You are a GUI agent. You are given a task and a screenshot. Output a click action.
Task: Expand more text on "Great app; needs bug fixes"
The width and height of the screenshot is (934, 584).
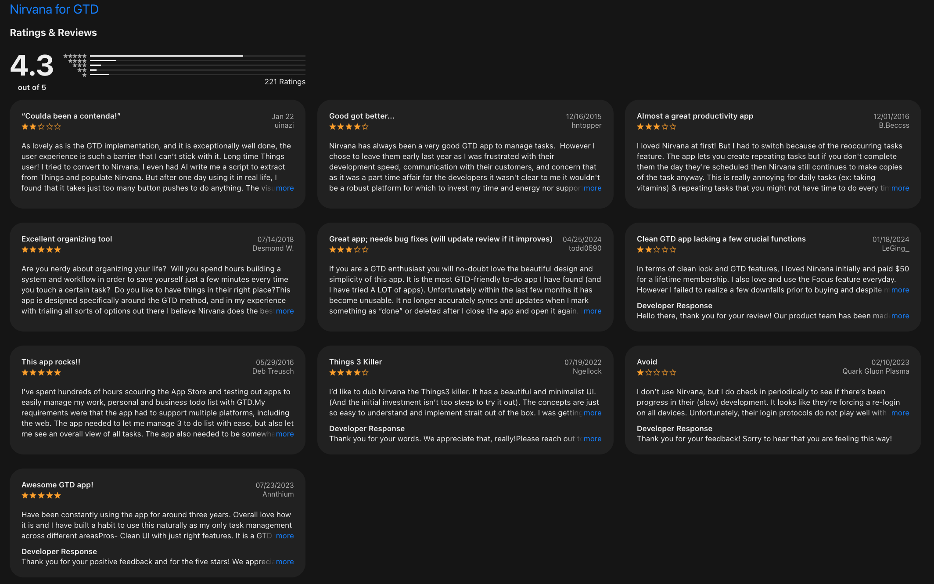click(593, 311)
